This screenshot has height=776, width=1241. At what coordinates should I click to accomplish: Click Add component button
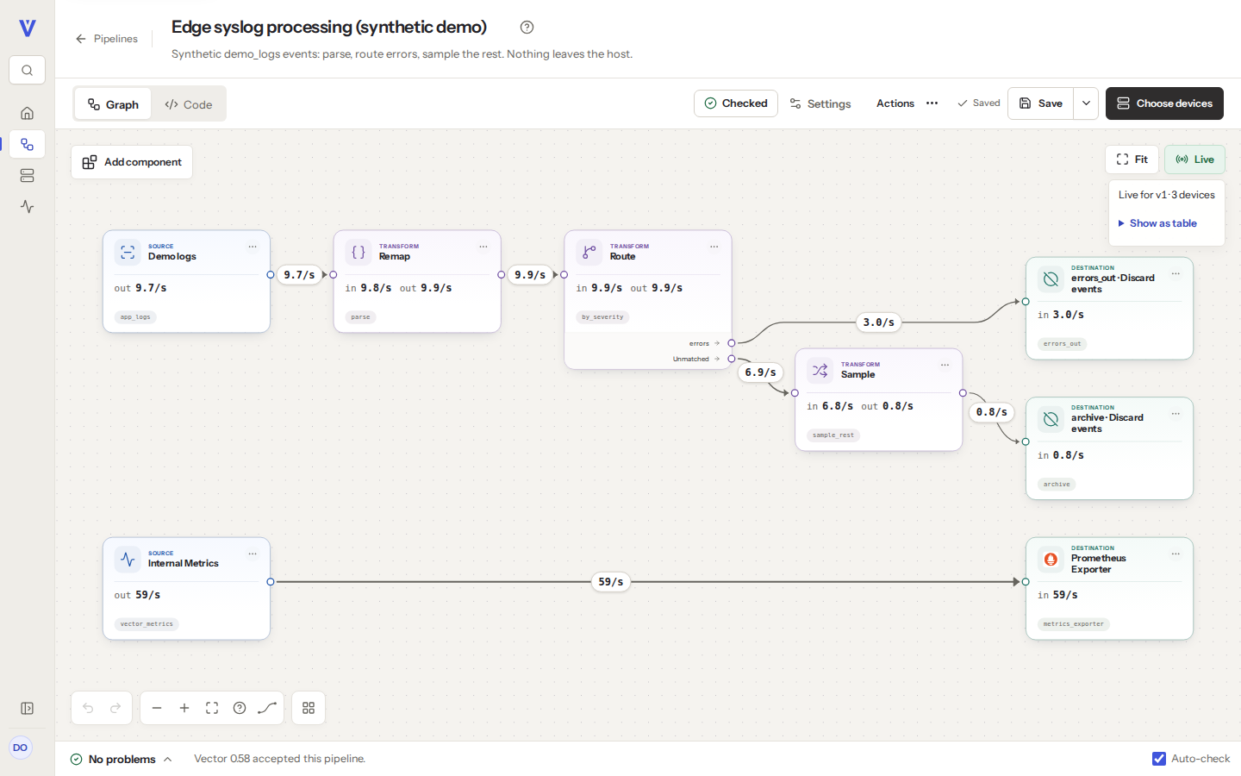(x=132, y=162)
